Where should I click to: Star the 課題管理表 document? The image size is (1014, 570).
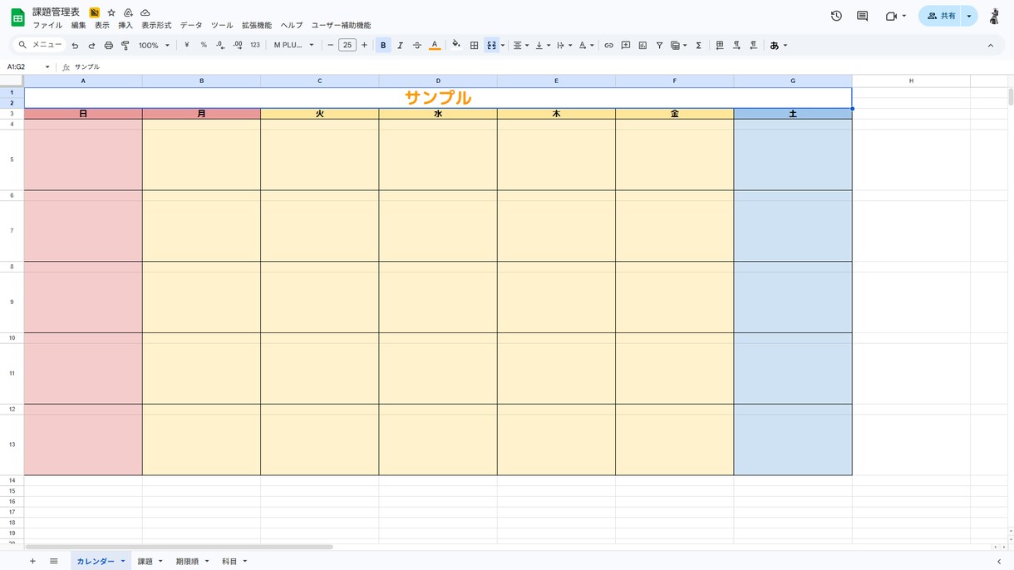pos(111,12)
